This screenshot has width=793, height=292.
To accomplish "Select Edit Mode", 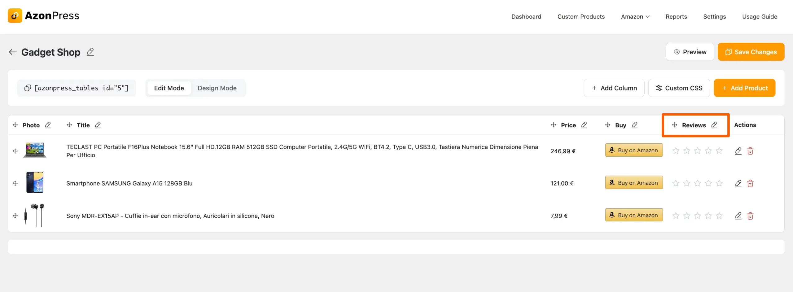I will tap(169, 88).
